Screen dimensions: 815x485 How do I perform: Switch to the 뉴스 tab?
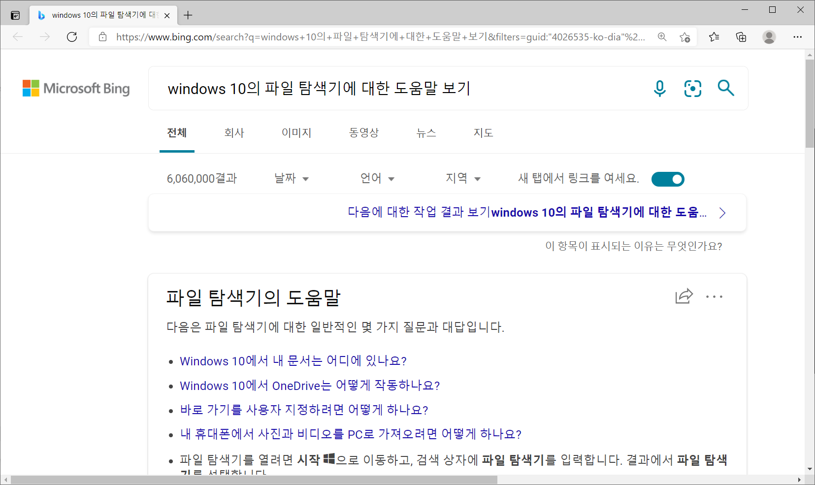click(426, 132)
